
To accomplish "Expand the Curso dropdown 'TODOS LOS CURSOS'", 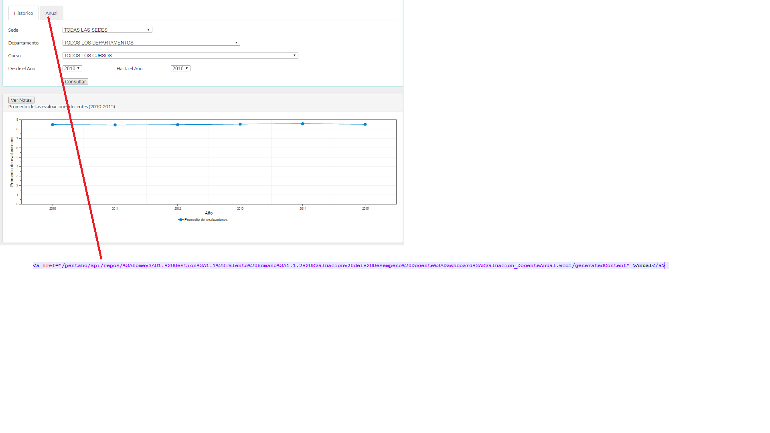I will (x=180, y=56).
